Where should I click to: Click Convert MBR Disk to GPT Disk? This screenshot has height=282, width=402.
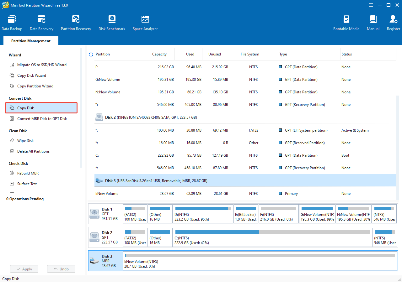[x=42, y=119]
